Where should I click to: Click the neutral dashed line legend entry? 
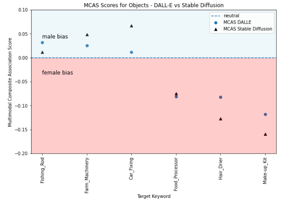click(x=225, y=16)
